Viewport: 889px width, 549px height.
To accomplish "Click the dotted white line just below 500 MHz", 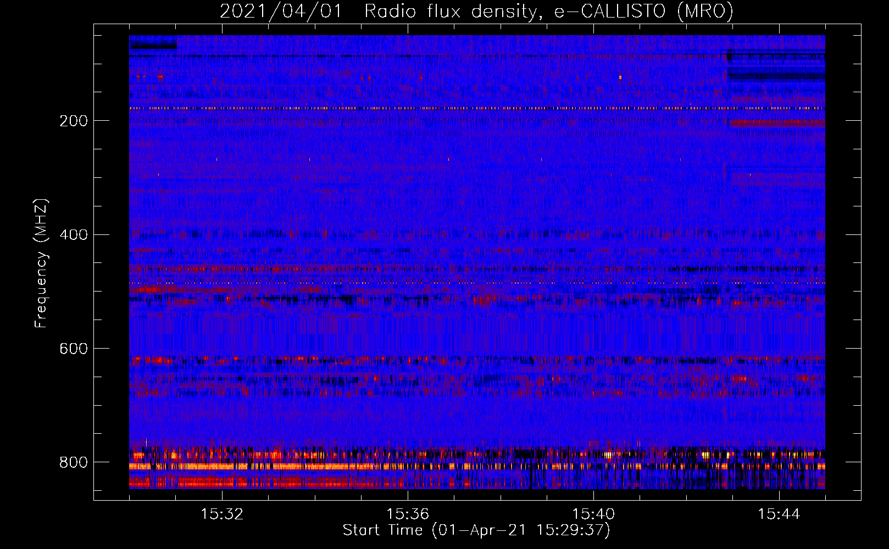I will [477, 283].
